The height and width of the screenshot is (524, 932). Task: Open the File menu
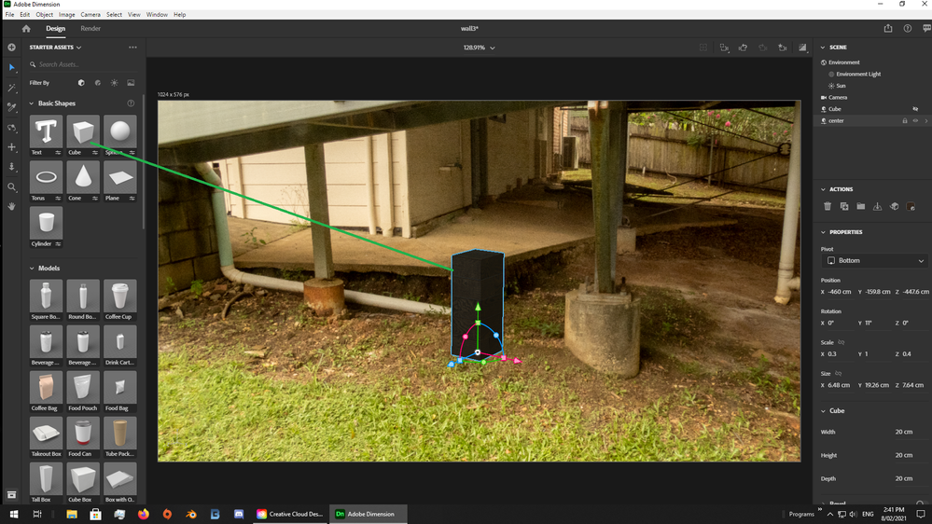(x=9, y=14)
